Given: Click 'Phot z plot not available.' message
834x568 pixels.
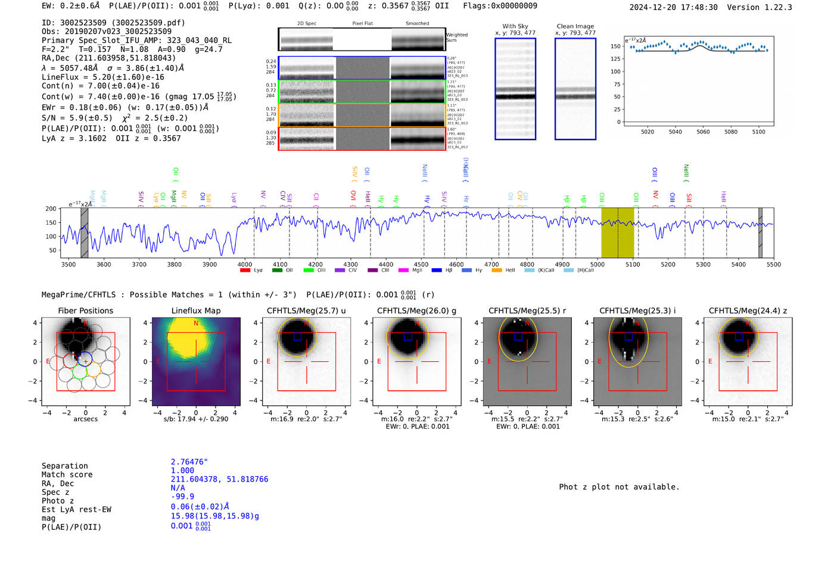Looking at the screenshot, I should [619, 487].
